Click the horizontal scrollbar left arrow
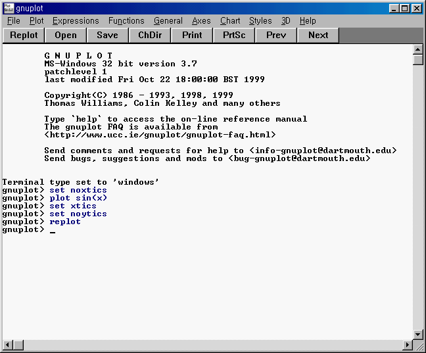The image size is (426, 353). (7, 345)
